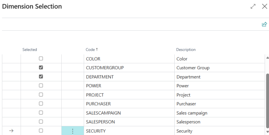The height and width of the screenshot is (135, 269).
Task: Select the Customer Group description cell
Action: point(193,68)
